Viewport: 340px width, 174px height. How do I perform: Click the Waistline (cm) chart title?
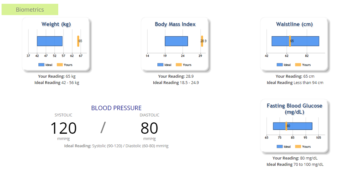pyautogui.click(x=294, y=24)
